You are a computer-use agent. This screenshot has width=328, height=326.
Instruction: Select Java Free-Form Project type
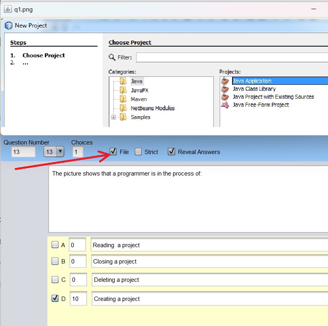261,105
